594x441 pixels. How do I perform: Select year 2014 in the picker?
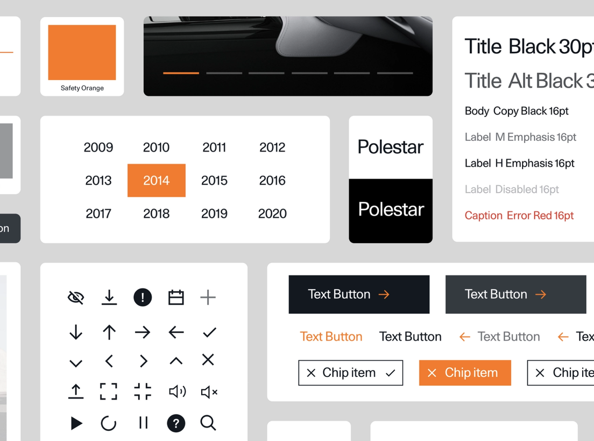point(156,180)
